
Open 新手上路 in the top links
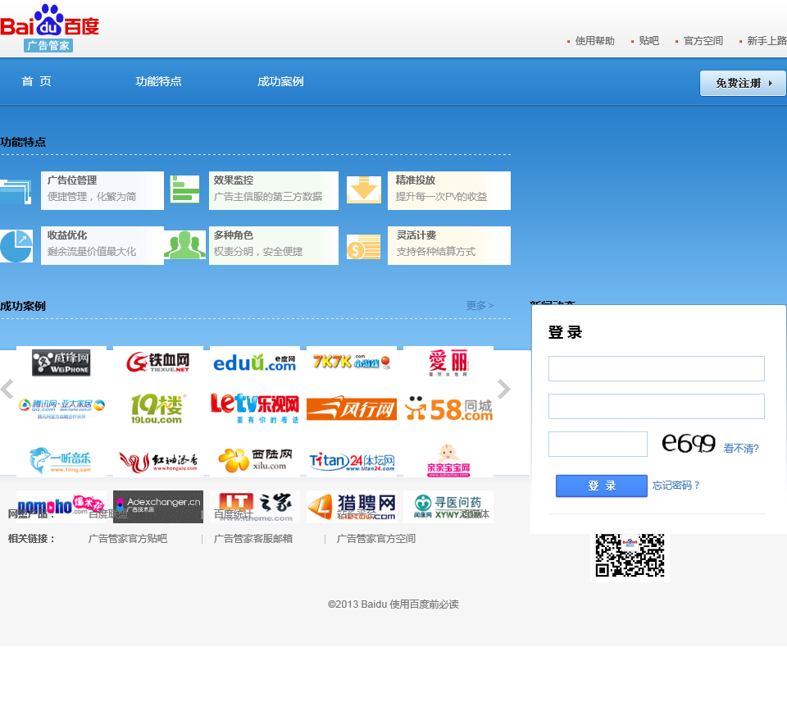pos(767,41)
